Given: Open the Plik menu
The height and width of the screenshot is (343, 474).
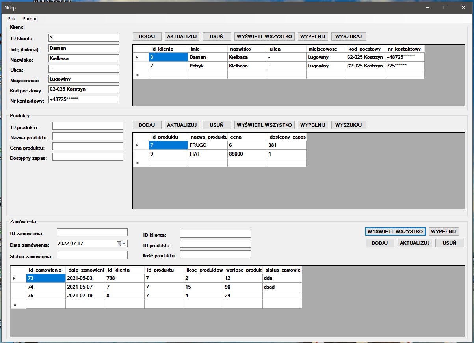Looking at the screenshot, I should pos(11,19).
